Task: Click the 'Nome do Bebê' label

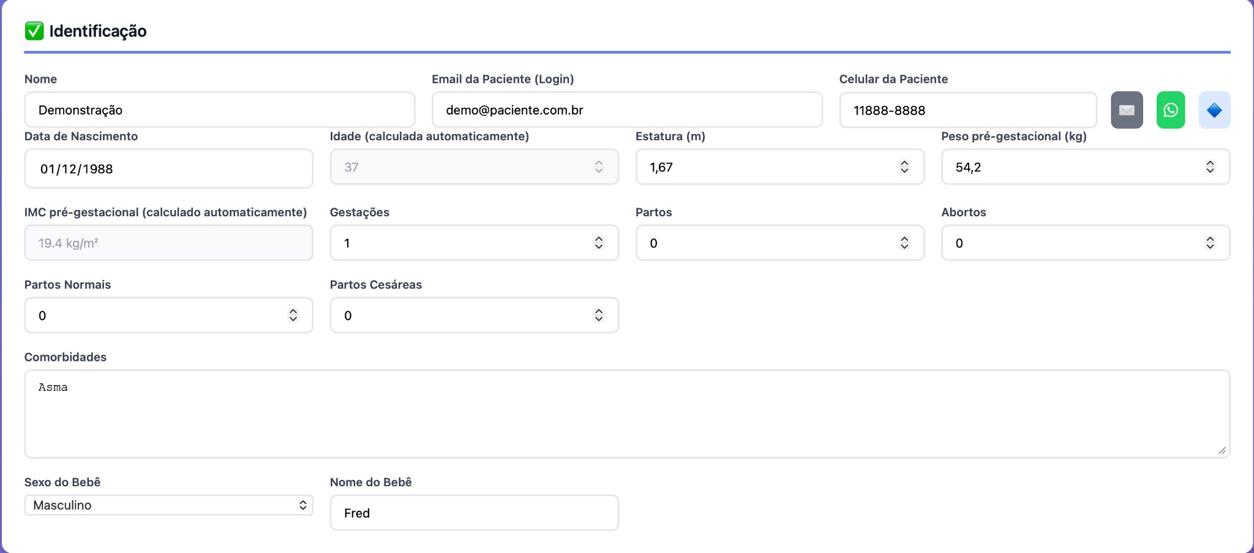Action: (x=371, y=482)
